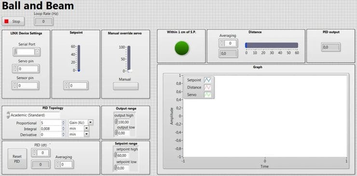Open the Integral min unit dropdown
Screen dimensions: 357x176
(86, 128)
